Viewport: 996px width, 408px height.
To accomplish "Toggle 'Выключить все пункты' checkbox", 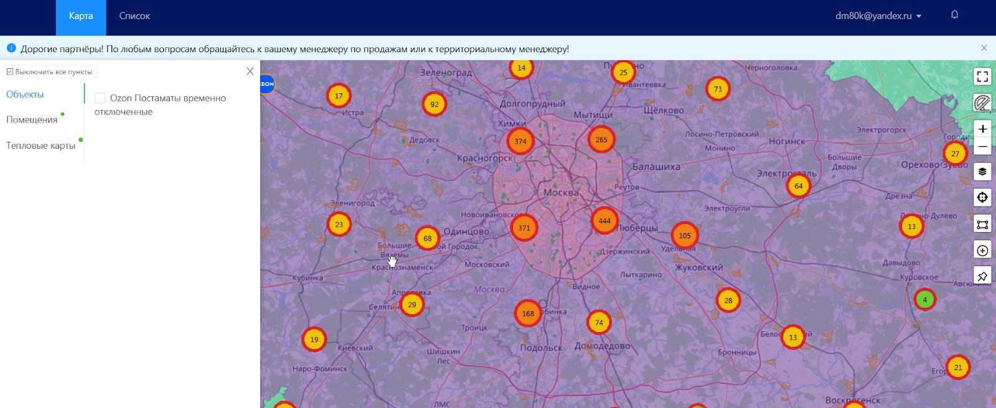I will click(10, 72).
